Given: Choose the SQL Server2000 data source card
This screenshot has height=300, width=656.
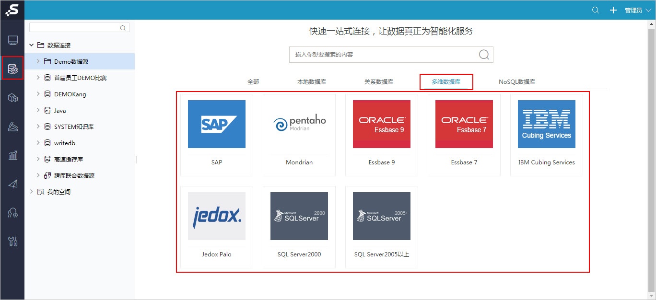Looking at the screenshot, I should point(299,227).
